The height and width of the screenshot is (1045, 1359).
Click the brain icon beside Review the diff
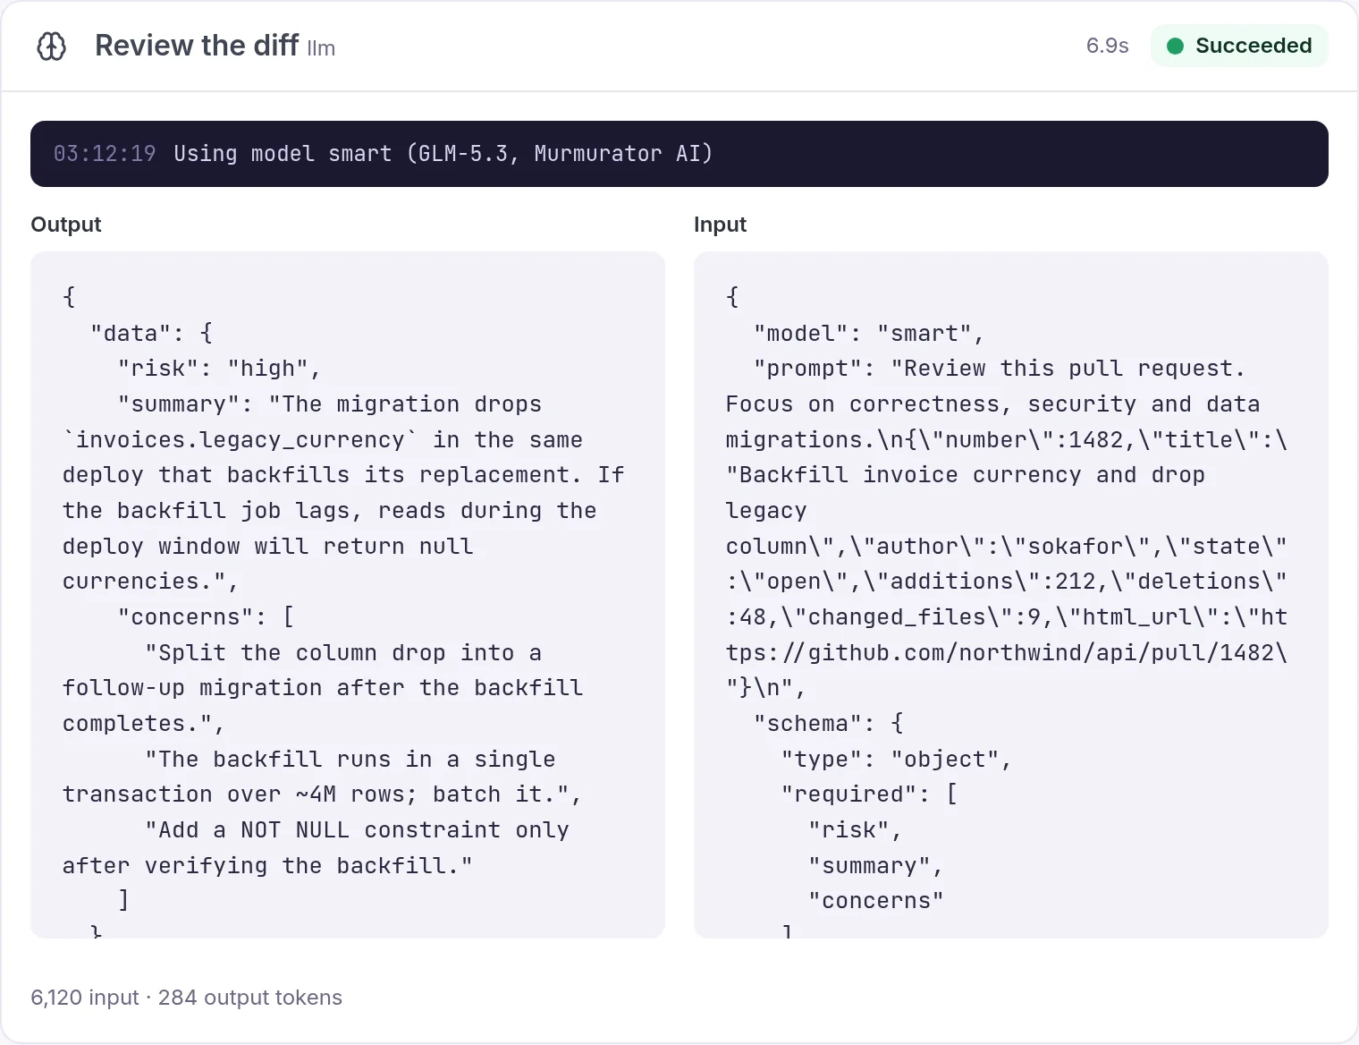coord(51,46)
